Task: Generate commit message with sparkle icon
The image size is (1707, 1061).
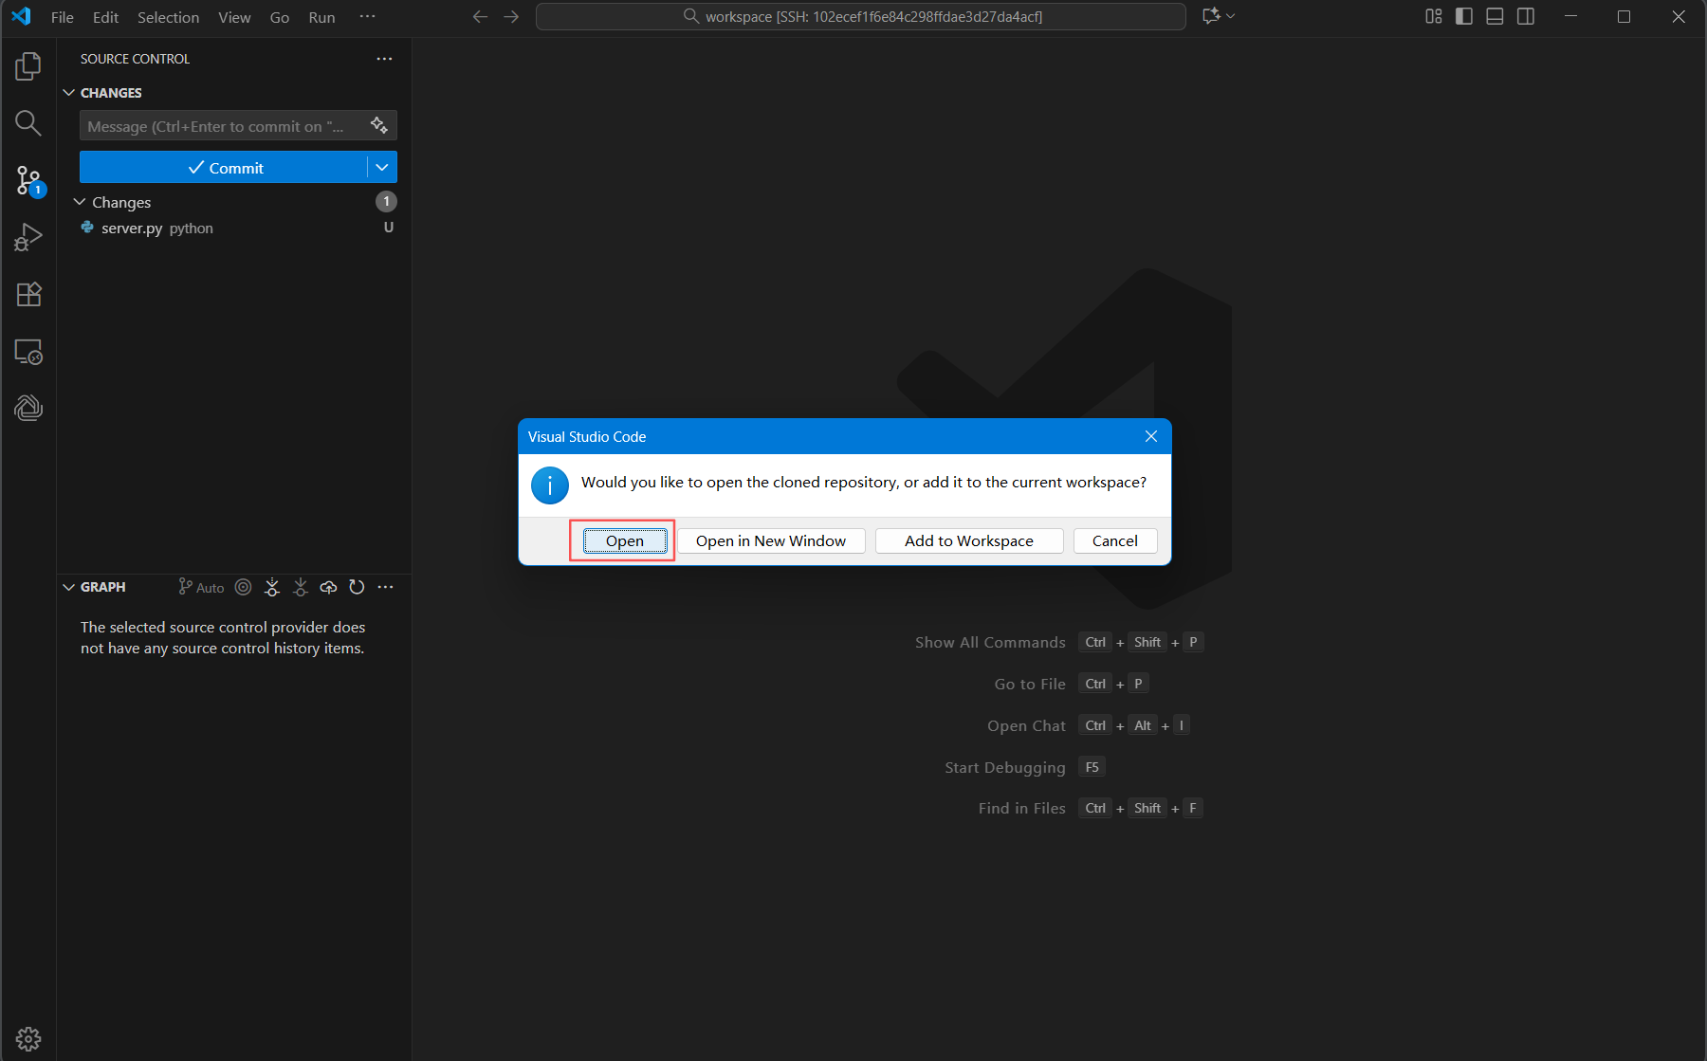Action: (x=379, y=125)
